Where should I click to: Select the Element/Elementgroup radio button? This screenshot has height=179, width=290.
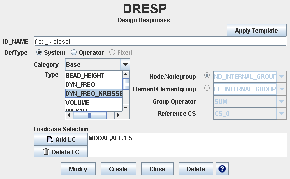tap(207, 88)
